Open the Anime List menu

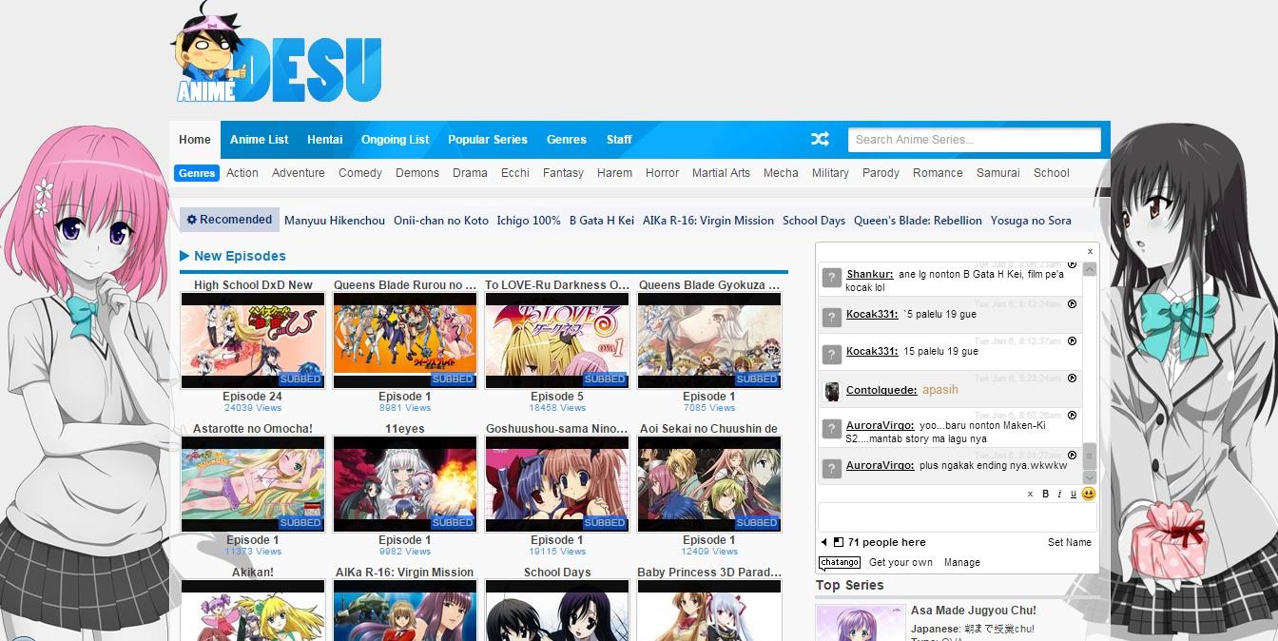click(x=259, y=140)
